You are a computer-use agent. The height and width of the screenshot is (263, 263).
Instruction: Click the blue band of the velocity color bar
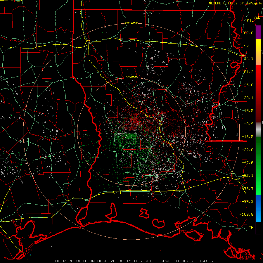tap(258, 208)
